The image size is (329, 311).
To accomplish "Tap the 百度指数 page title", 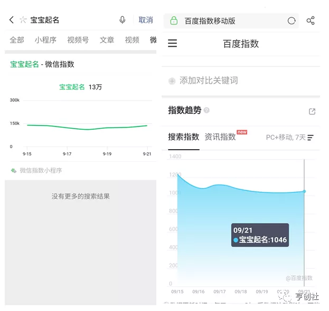I will pos(241,44).
